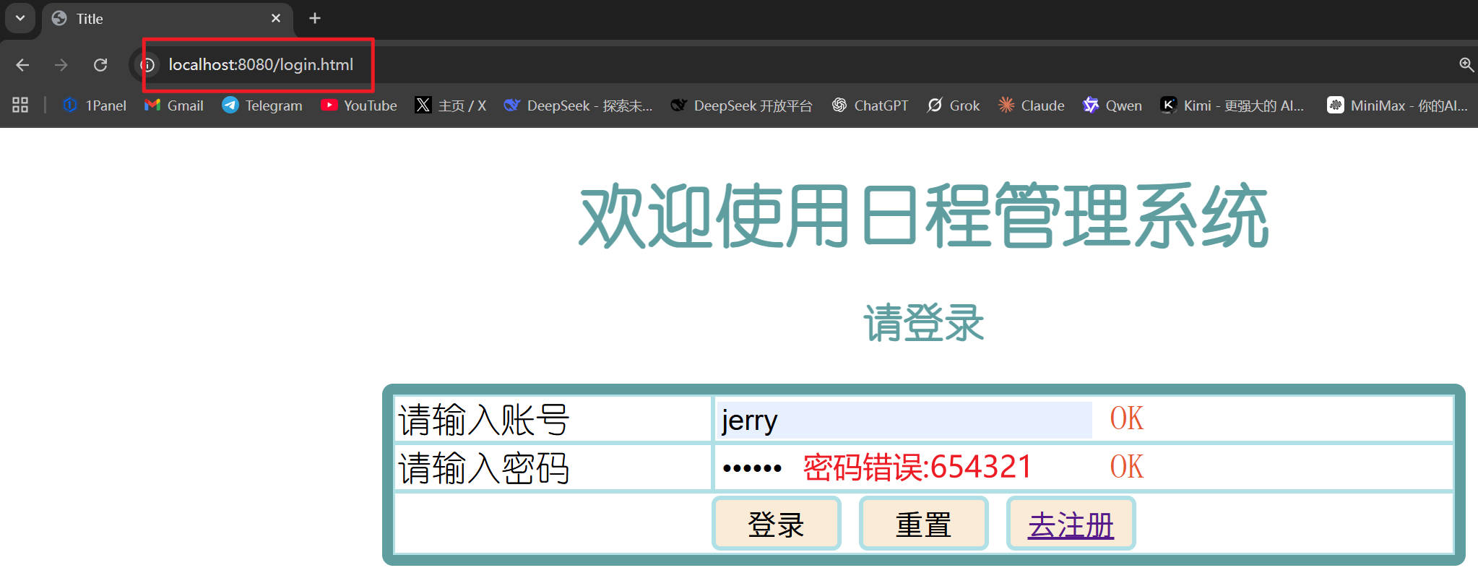1478x573 pixels.
Task: Open the apps grid icon in bookmarks bar
Action: (x=20, y=105)
